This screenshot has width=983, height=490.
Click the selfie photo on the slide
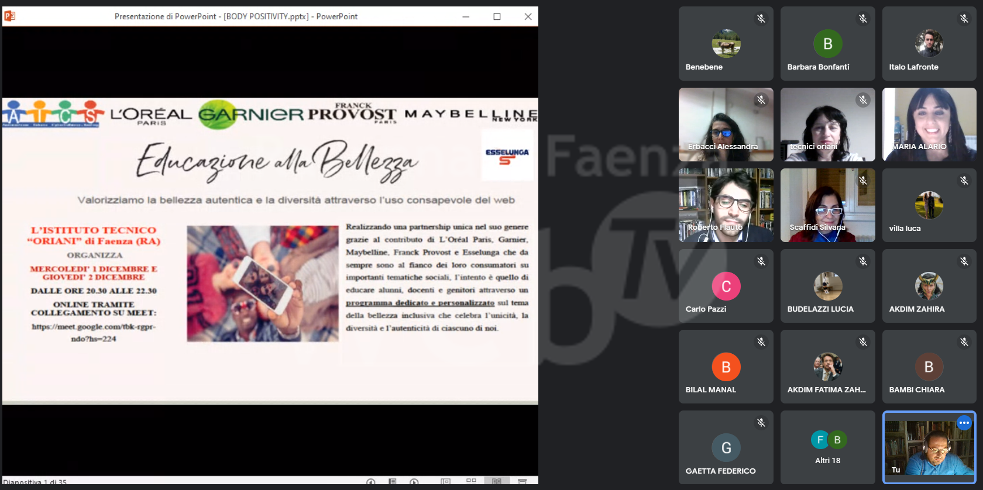[262, 284]
